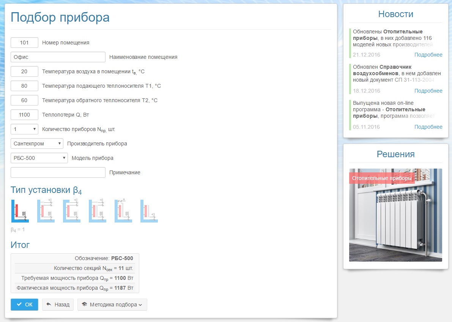Click the empty Примечание text field
This screenshot has width=452, height=322.
click(58, 172)
